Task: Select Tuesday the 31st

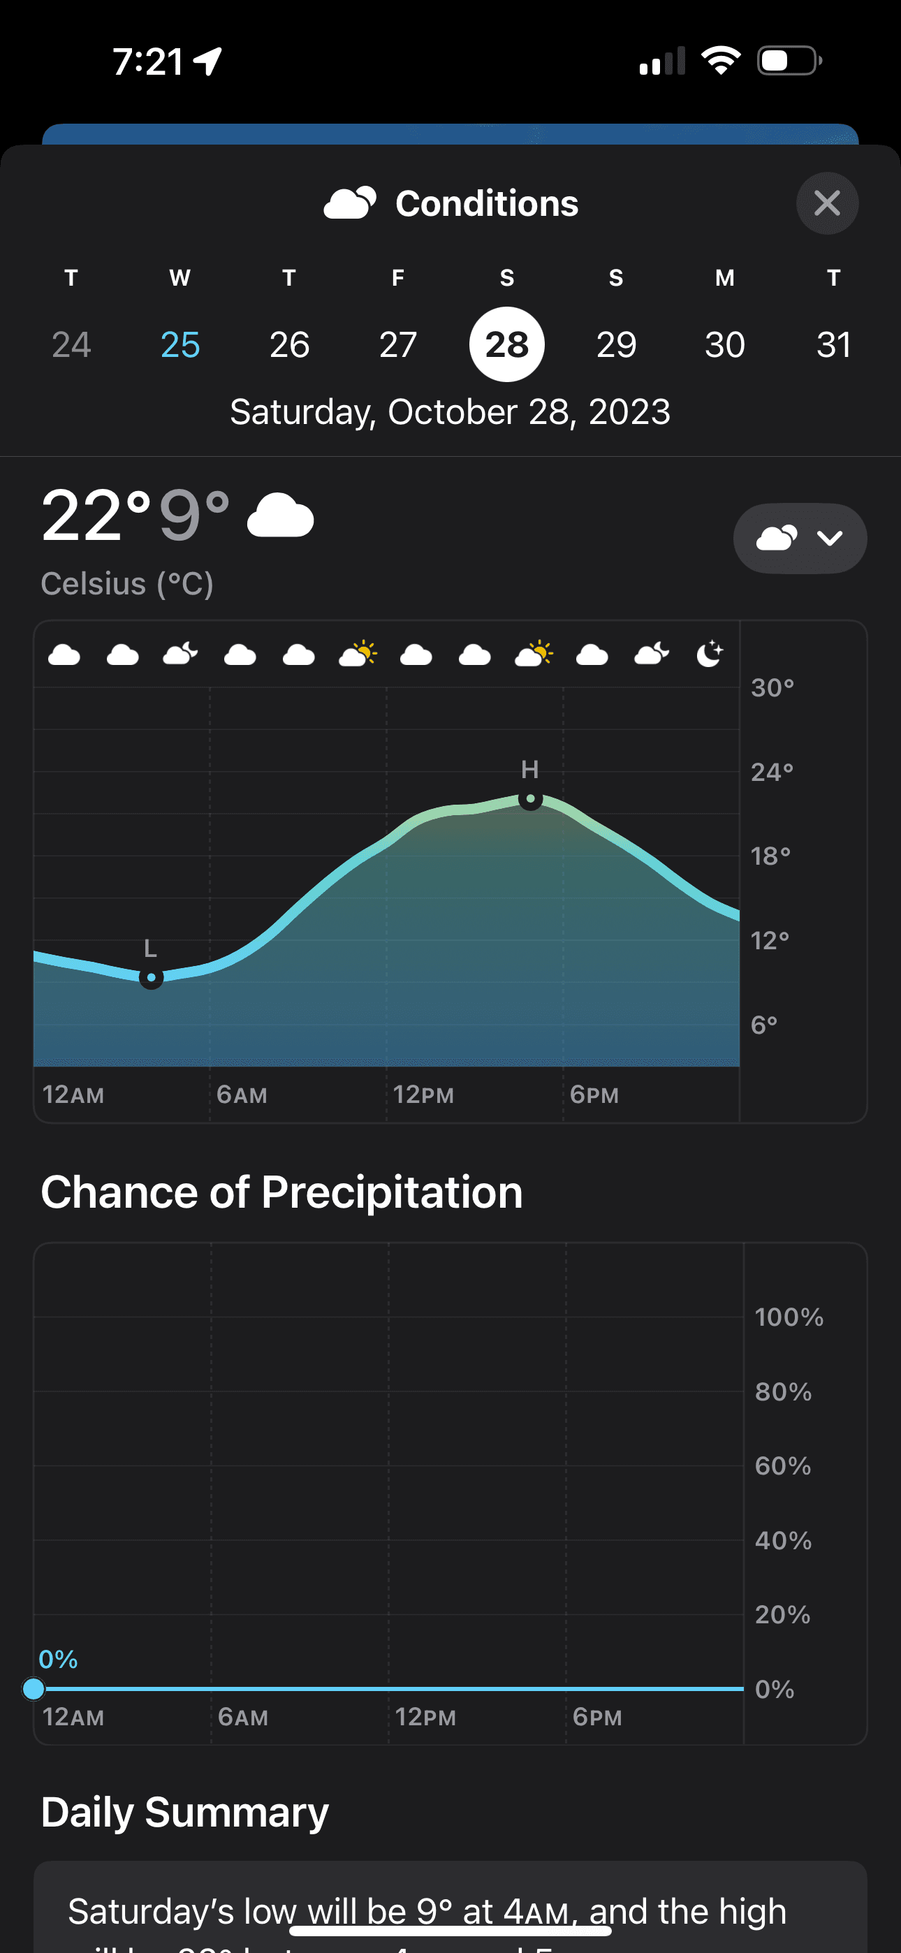Action: coord(833,344)
